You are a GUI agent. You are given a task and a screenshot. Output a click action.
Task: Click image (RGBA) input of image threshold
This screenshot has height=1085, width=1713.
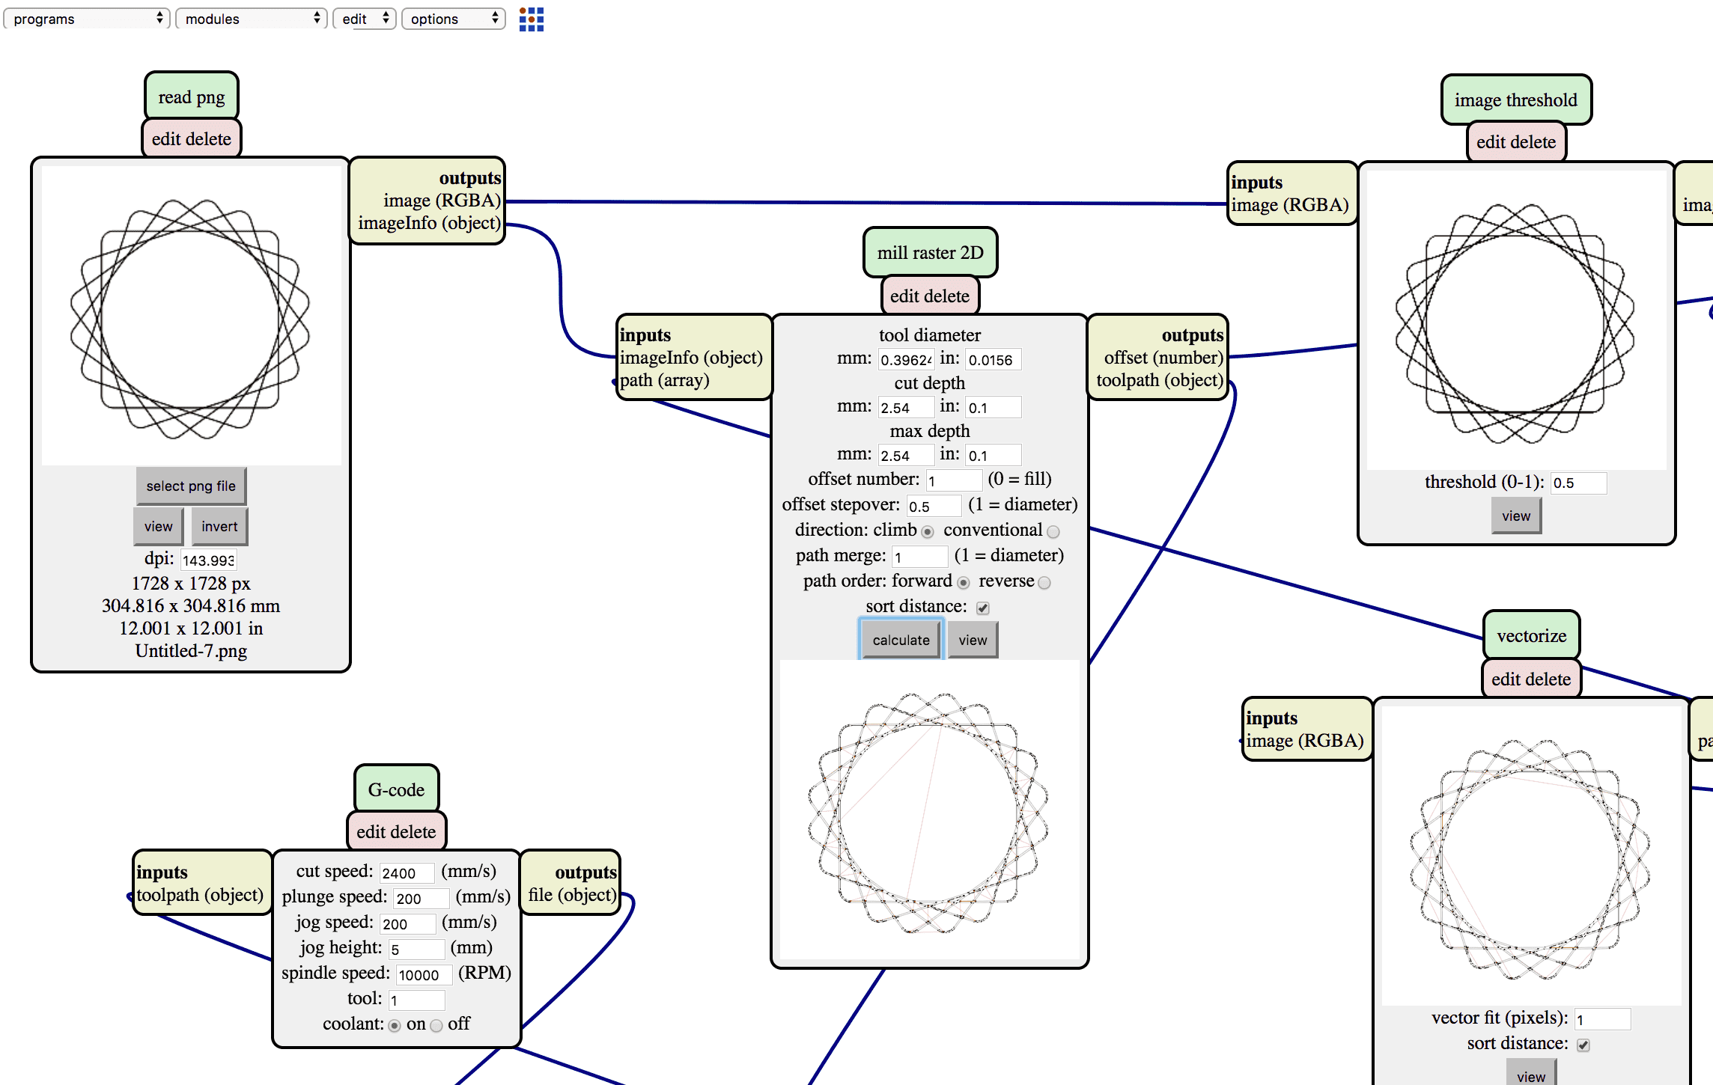1290,205
